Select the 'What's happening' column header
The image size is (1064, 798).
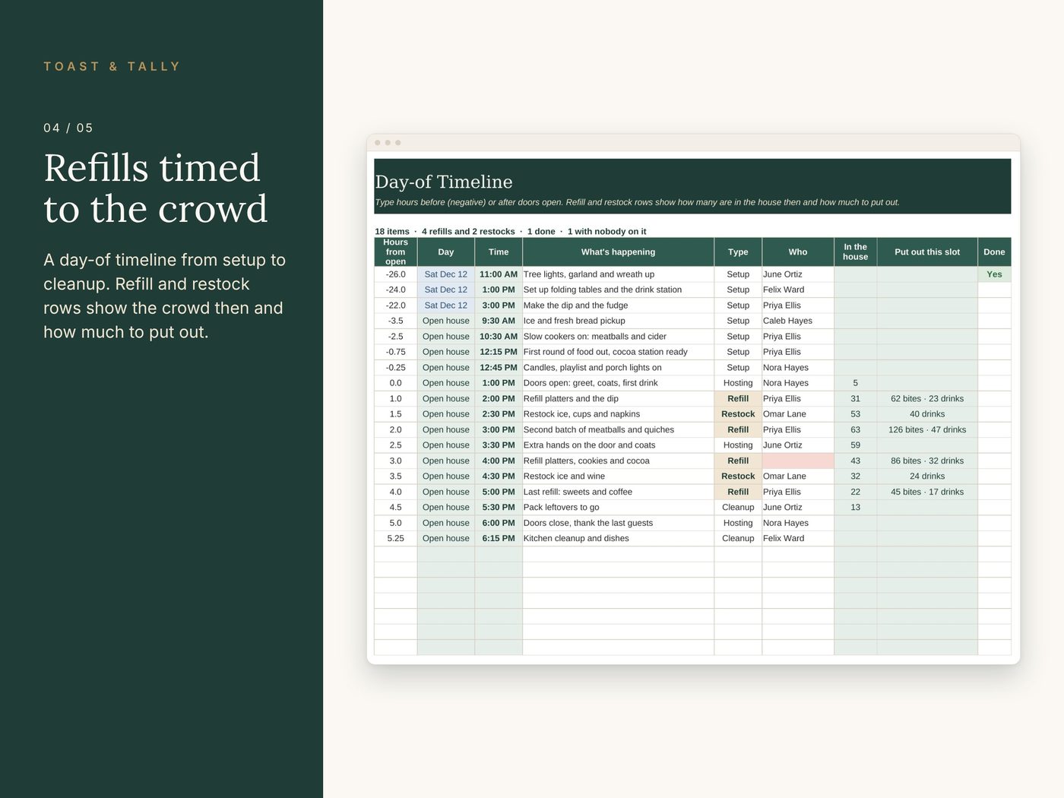pos(618,252)
